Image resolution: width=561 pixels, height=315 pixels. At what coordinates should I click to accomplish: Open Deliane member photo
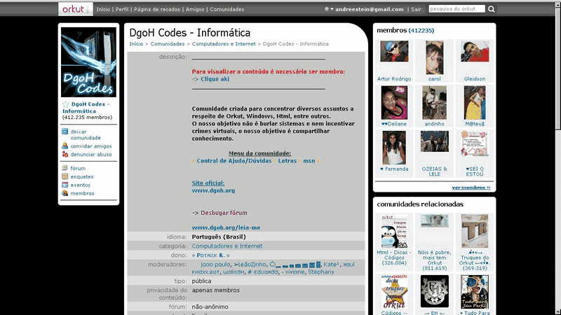(x=394, y=102)
